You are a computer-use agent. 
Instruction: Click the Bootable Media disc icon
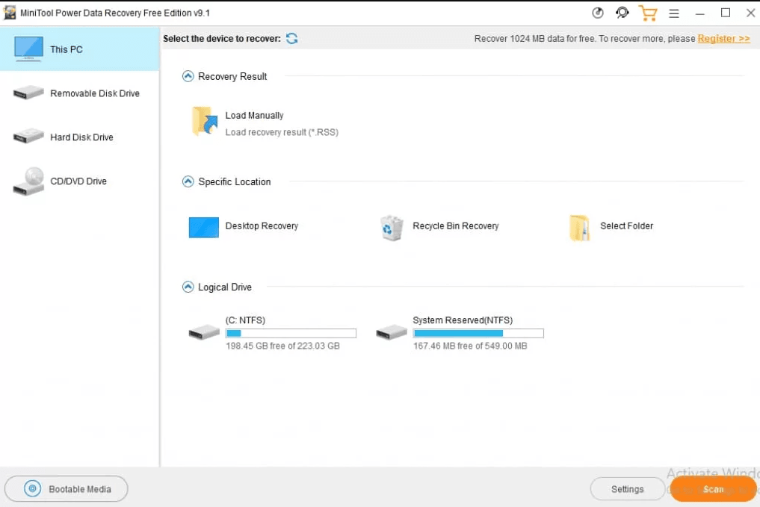click(32, 488)
